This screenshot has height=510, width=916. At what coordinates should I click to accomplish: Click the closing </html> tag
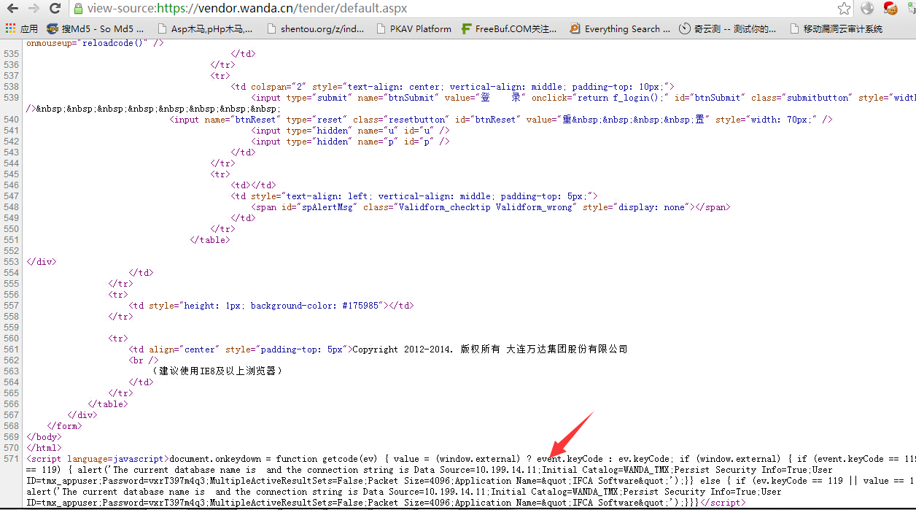click(44, 448)
